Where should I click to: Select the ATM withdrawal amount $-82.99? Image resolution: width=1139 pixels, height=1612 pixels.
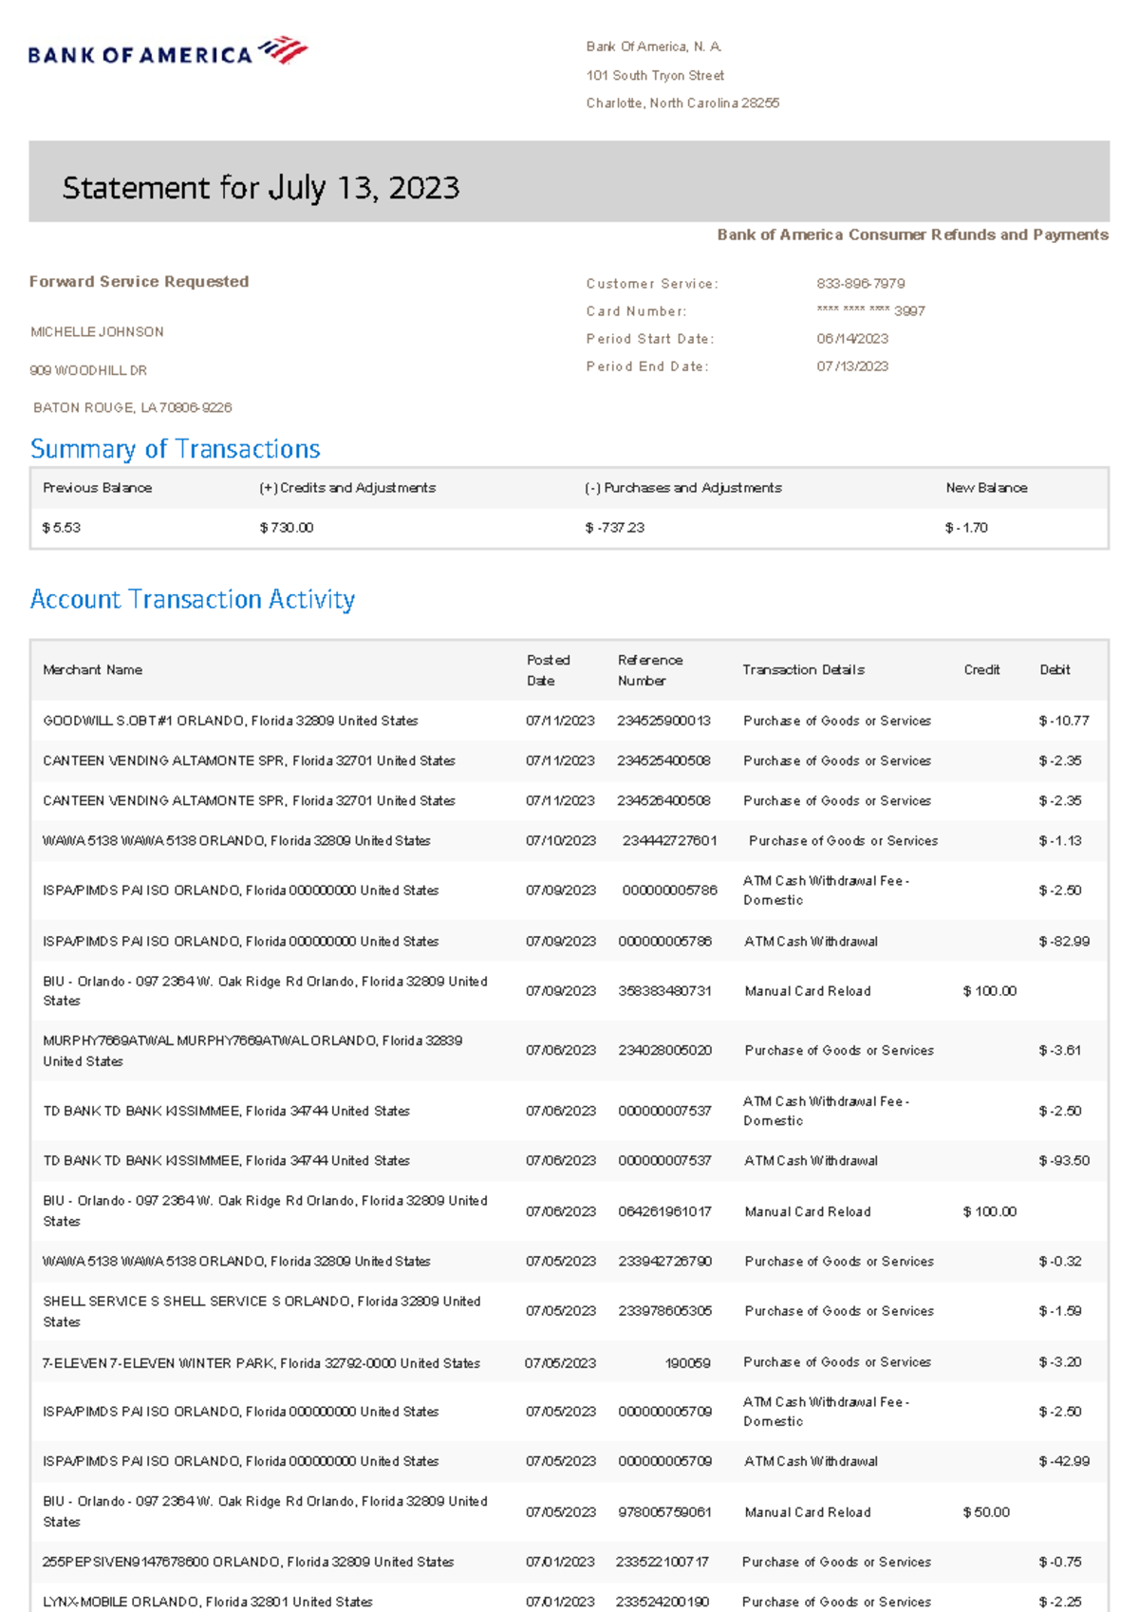[1064, 942]
